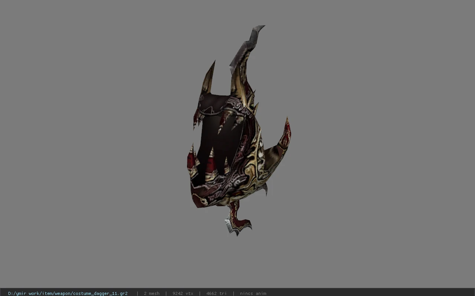Click the 'nincs anim' status entry
Screen dimensions: 475x296
click(253, 293)
